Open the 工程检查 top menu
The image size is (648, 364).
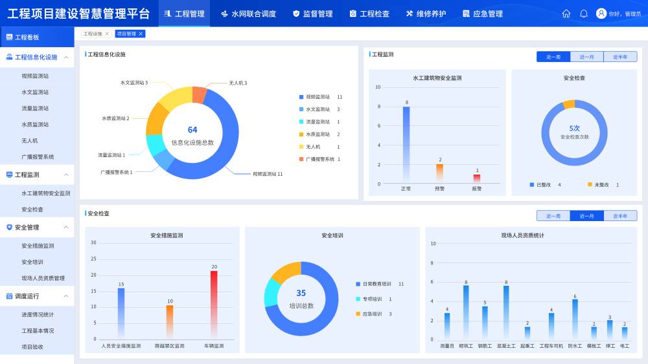[369, 14]
